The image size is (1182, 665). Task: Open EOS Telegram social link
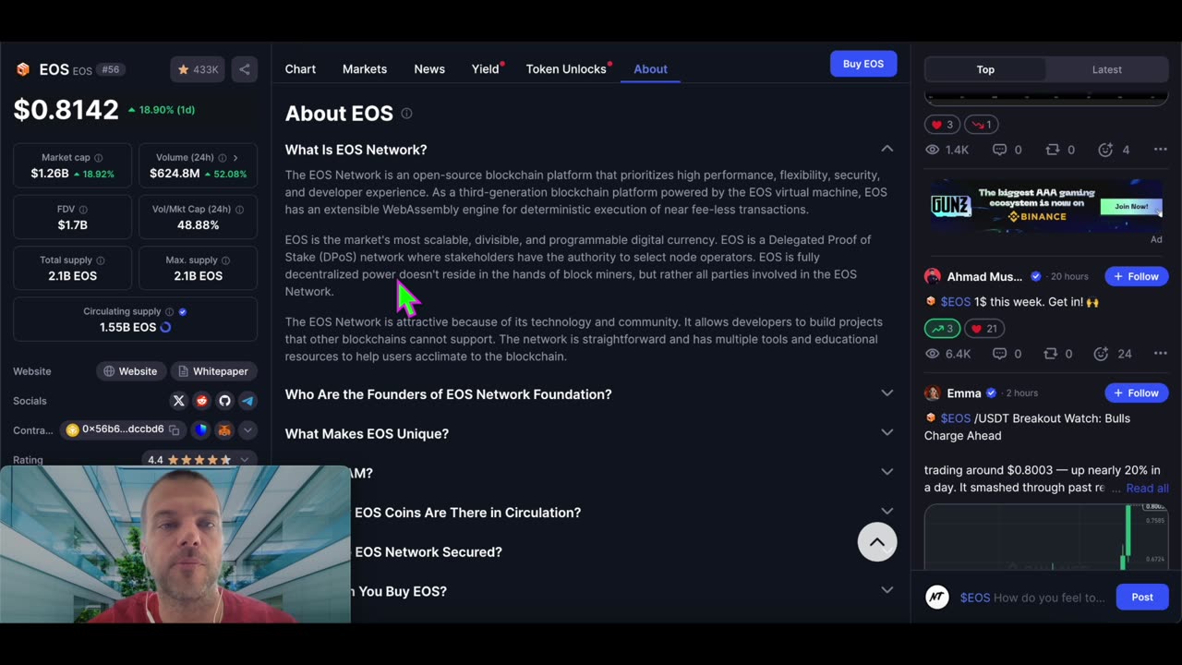tap(247, 401)
